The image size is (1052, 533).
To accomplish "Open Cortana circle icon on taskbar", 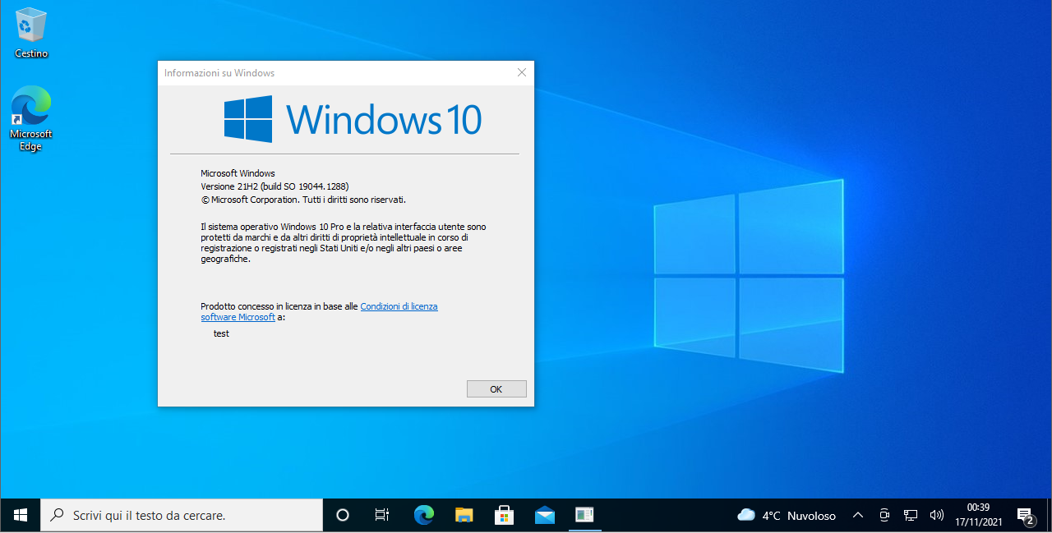I will [x=343, y=515].
